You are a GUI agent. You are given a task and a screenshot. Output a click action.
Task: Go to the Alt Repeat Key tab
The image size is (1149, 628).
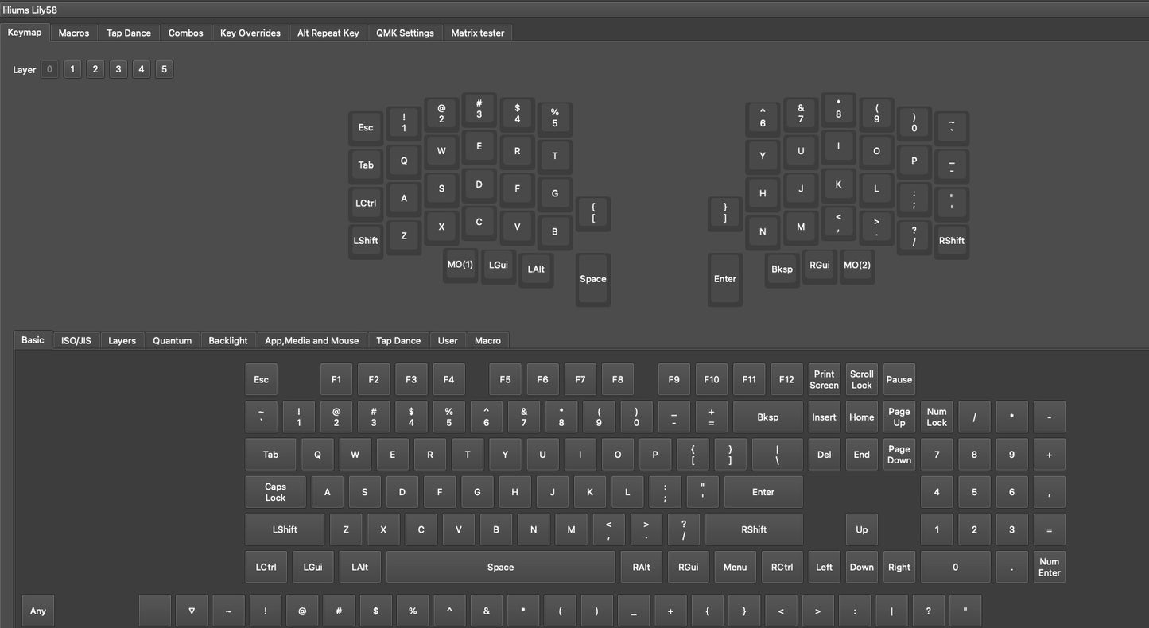[x=328, y=33]
